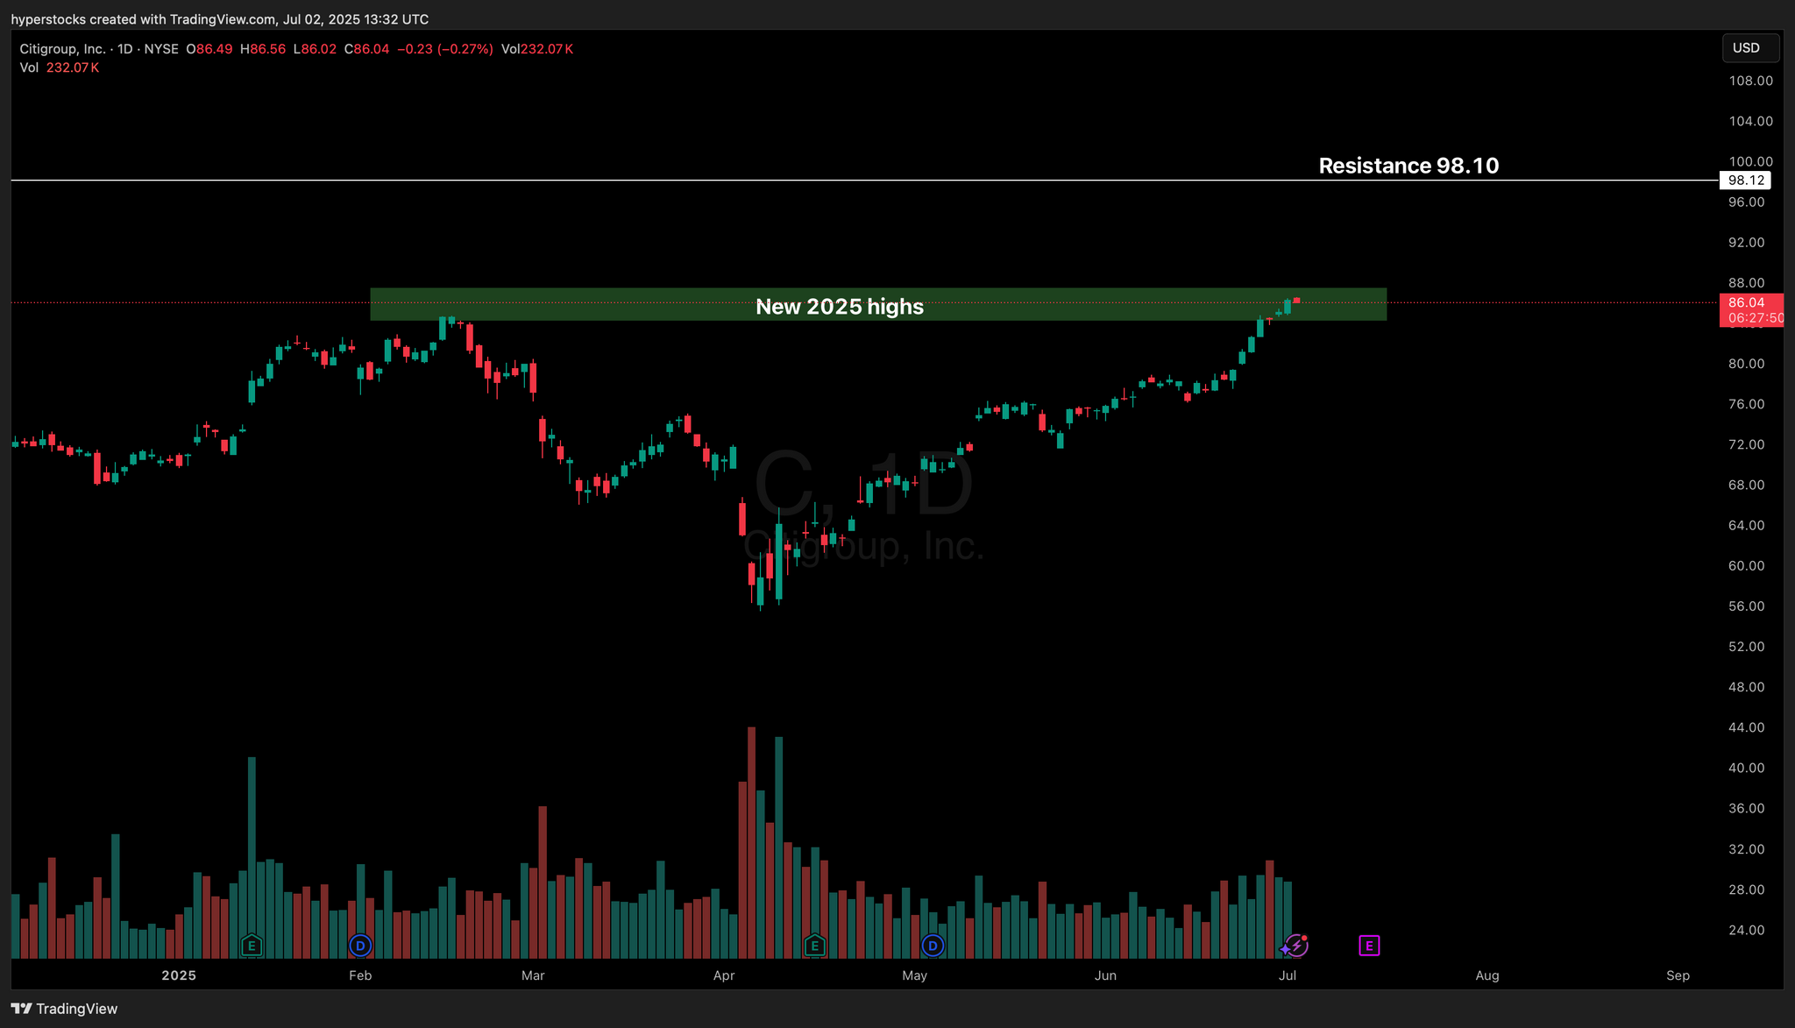Click the Mar label on the time axis
Screen dimensions: 1795x1028
(533, 975)
